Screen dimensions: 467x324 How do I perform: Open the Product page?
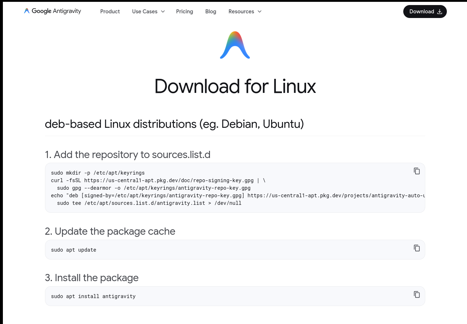click(x=110, y=12)
